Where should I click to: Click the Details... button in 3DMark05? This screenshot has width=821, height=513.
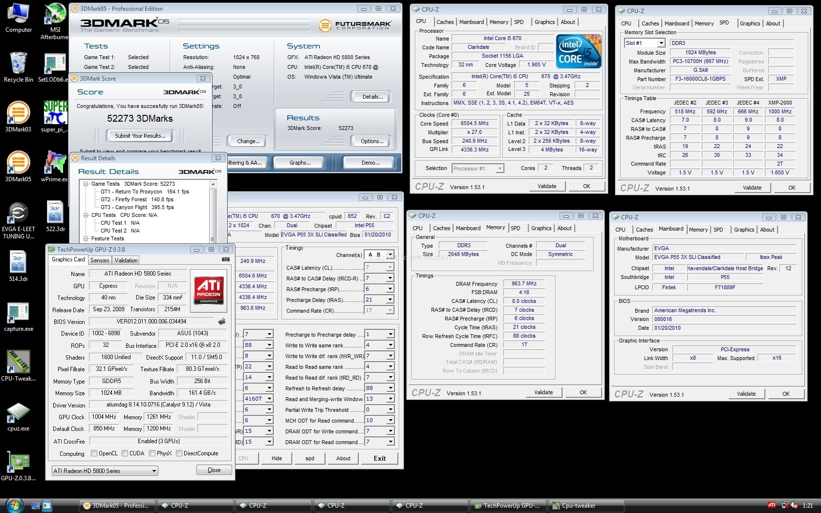[x=372, y=97]
